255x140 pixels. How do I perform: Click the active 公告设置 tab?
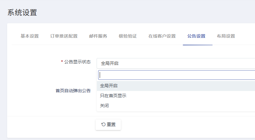(x=196, y=36)
